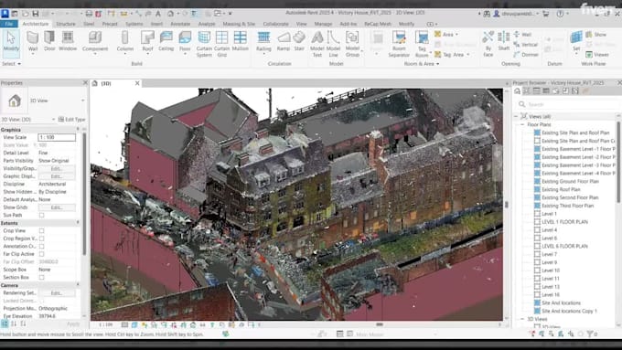Select the Ramp tool
The width and height of the screenshot is (622, 350).
284,41
